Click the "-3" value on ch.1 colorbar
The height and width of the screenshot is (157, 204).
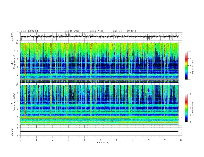point(190,52)
